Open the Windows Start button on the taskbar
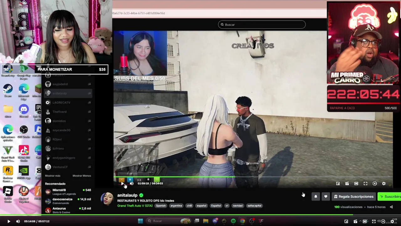This screenshot has height=226, width=401. tap(140, 221)
